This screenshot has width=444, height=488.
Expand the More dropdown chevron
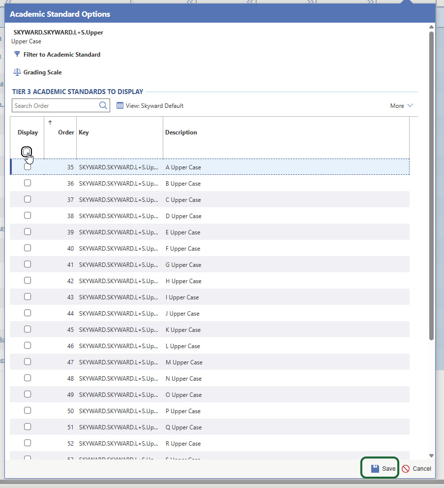click(x=410, y=105)
